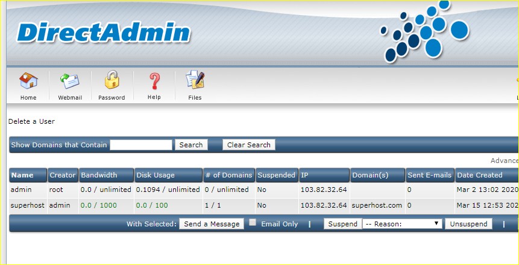Focus the domain search text field
519x265 pixels.
click(x=141, y=145)
